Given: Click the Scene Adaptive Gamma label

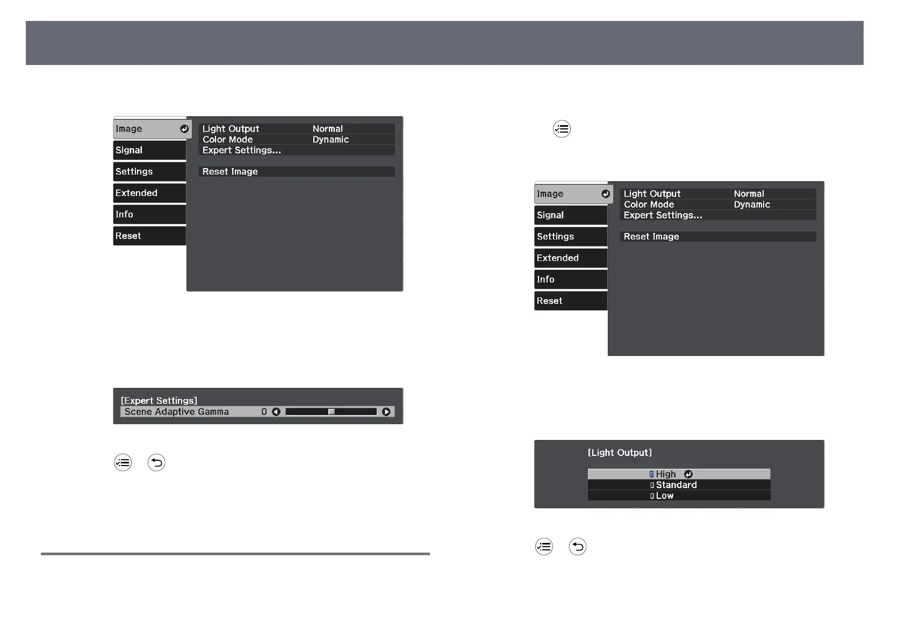Looking at the screenshot, I should 177,412.
